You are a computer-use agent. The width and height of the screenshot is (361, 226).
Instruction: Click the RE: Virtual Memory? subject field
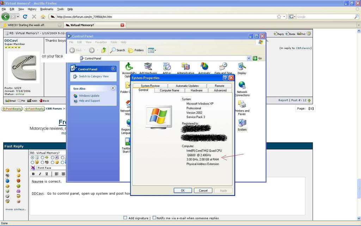[48, 153]
